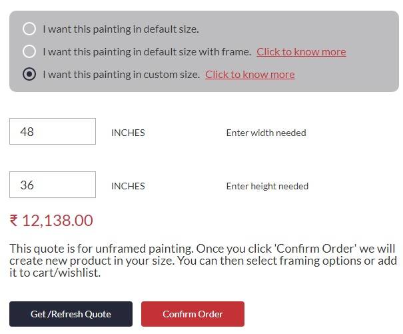Viewport: 403px width, 334px height.
Task: Click the Confirm Order button
Action: pyautogui.click(x=193, y=314)
